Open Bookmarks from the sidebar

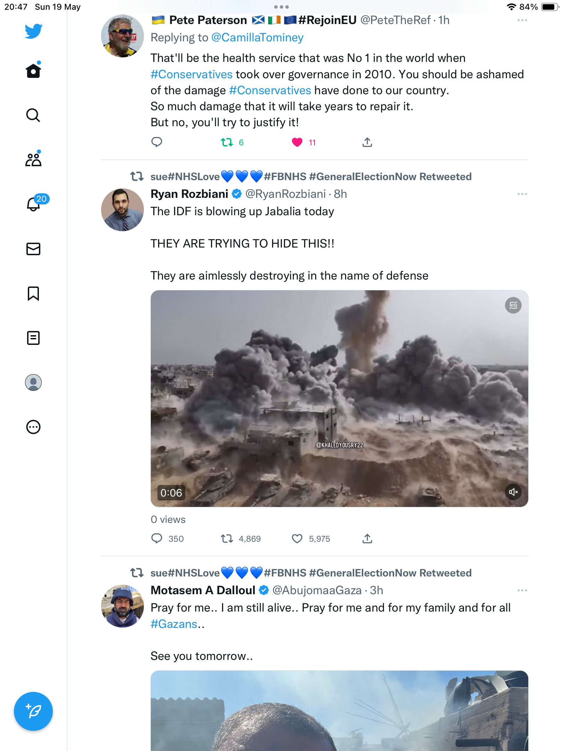tap(33, 293)
